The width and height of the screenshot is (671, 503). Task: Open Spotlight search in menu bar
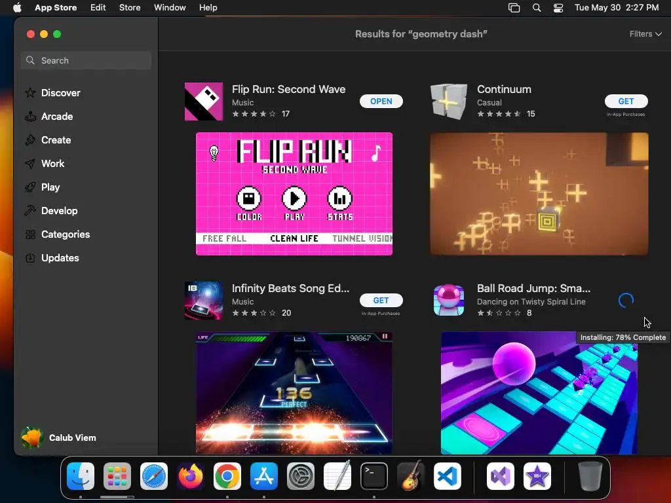(x=537, y=8)
